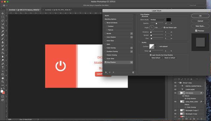Image resolution: width=211 pixels, height=121 pixels.
Task: Hide the Group 1 copy layer group
Action: coord(175,83)
